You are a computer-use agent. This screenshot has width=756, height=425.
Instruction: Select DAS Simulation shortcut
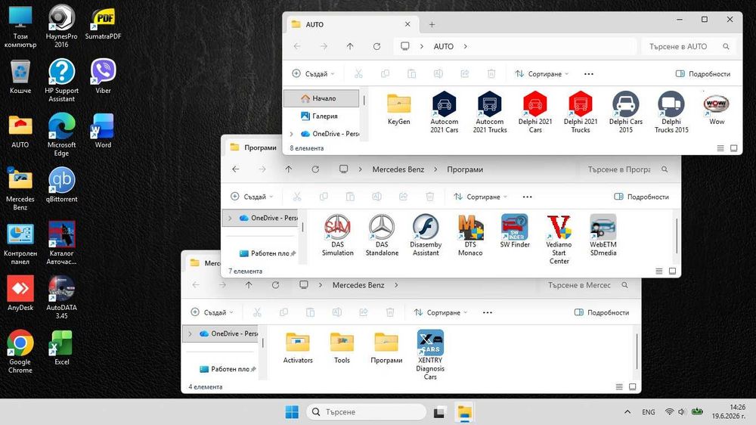(x=337, y=235)
